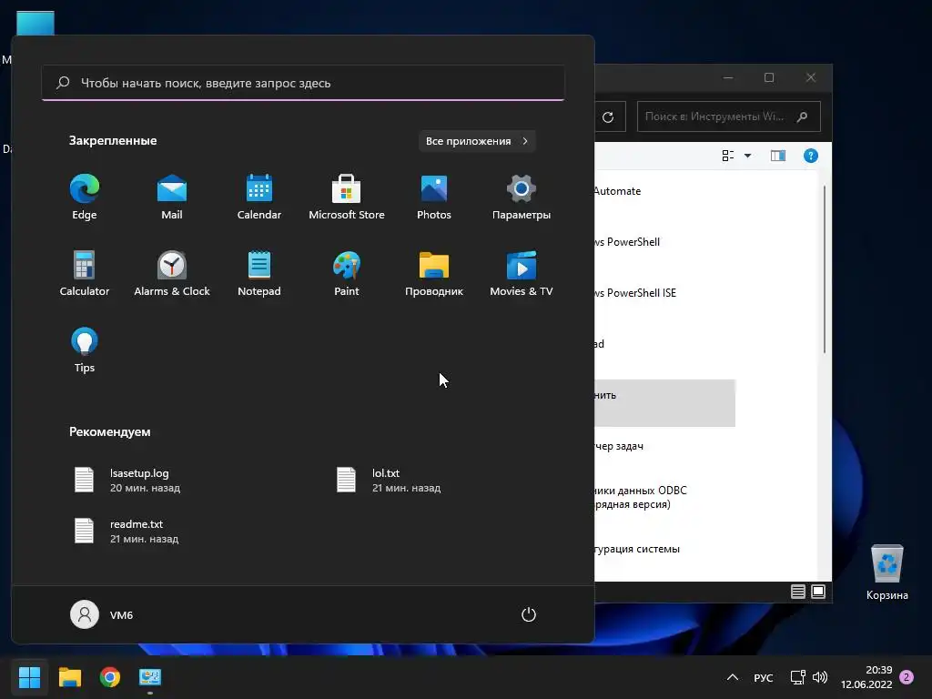932x699 pixels.
Task: Open Explorer view options dropdown arrow
Action: (x=748, y=156)
